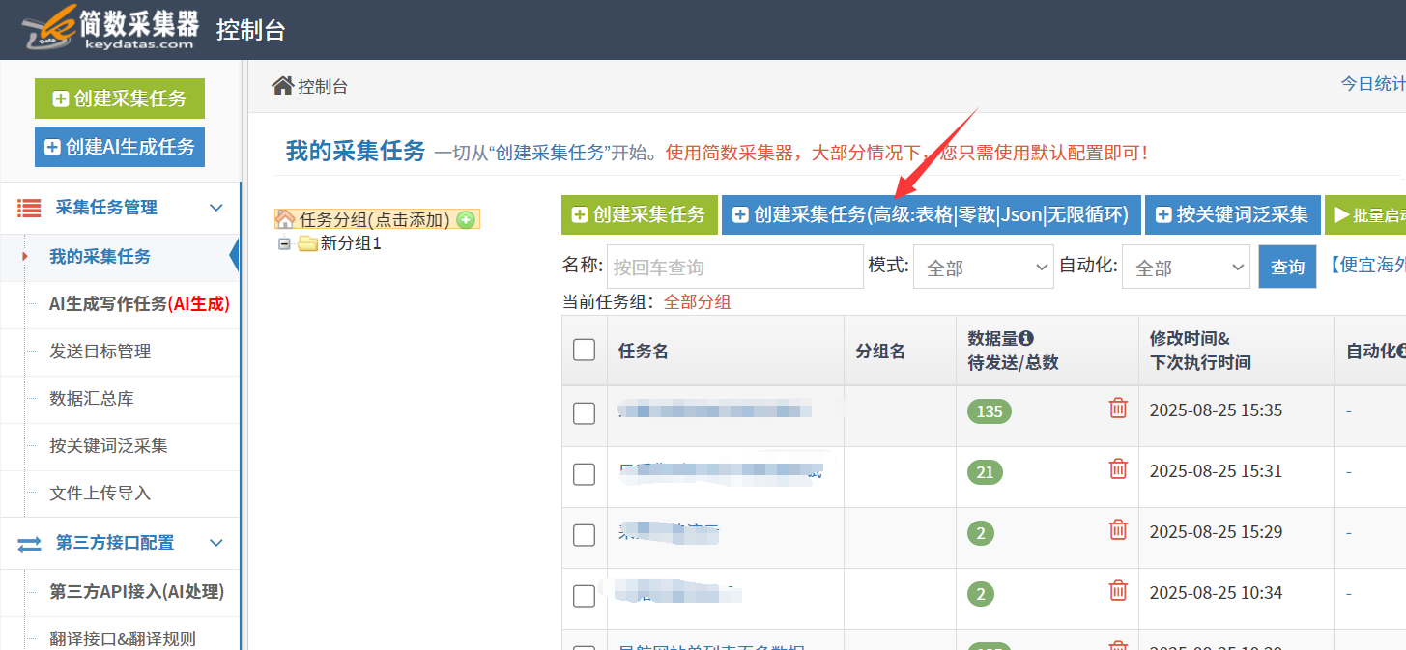Check the row with 135 data count
The height and width of the screenshot is (650, 1406).
584,413
